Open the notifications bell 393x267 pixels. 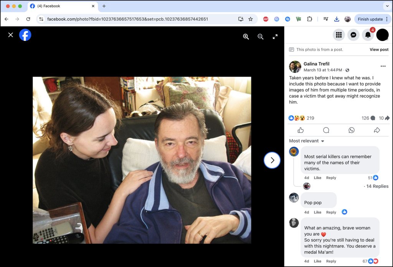pyautogui.click(x=368, y=34)
